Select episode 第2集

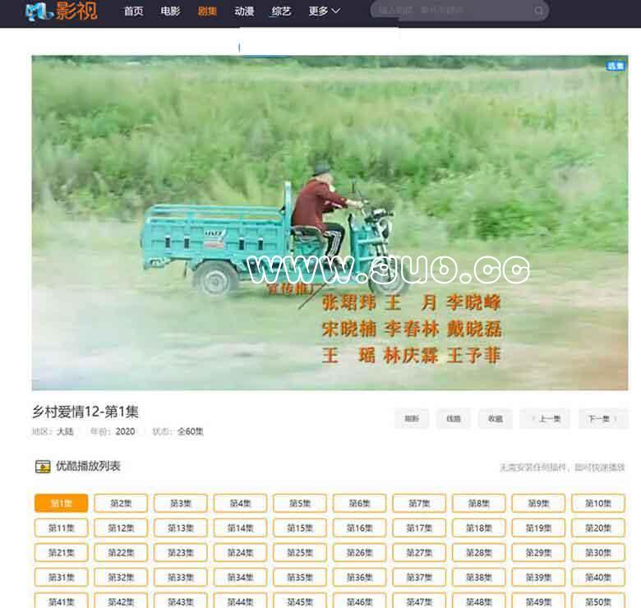tap(121, 503)
